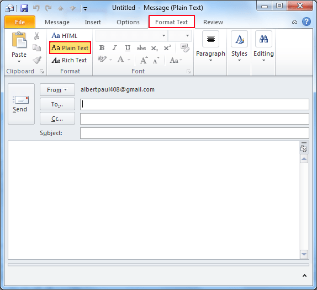Viewport: 317px width, 290px height.
Task: Click the Outlook message icon in title bar
Action: tap(9, 8)
